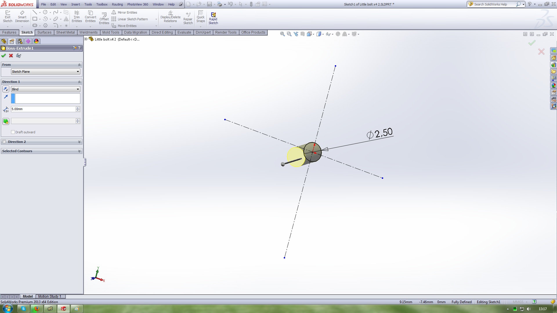Click Reverse Direction button in Direction 1
This screenshot has width=557, height=313.
point(6,89)
